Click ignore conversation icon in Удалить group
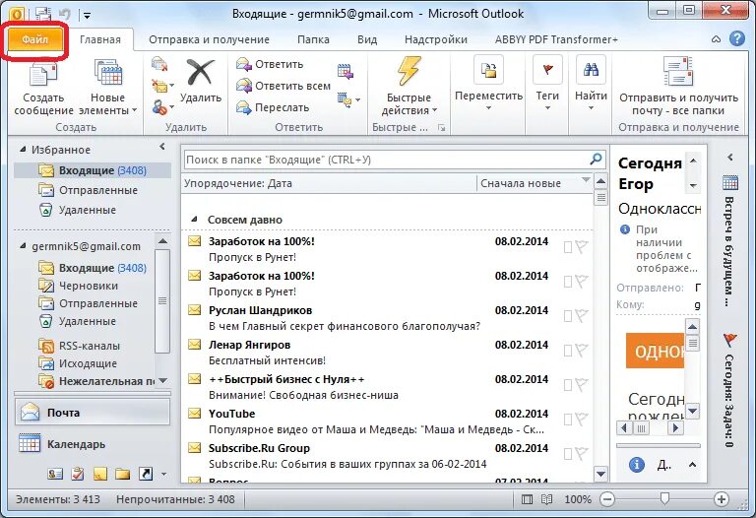756x518 pixels. (x=158, y=64)
